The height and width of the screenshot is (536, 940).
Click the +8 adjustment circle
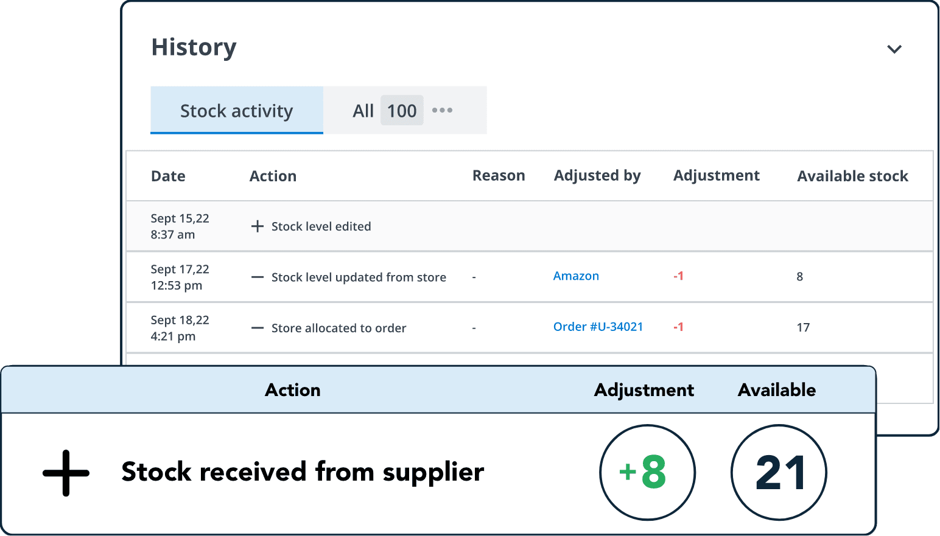[x=647, y=472]
